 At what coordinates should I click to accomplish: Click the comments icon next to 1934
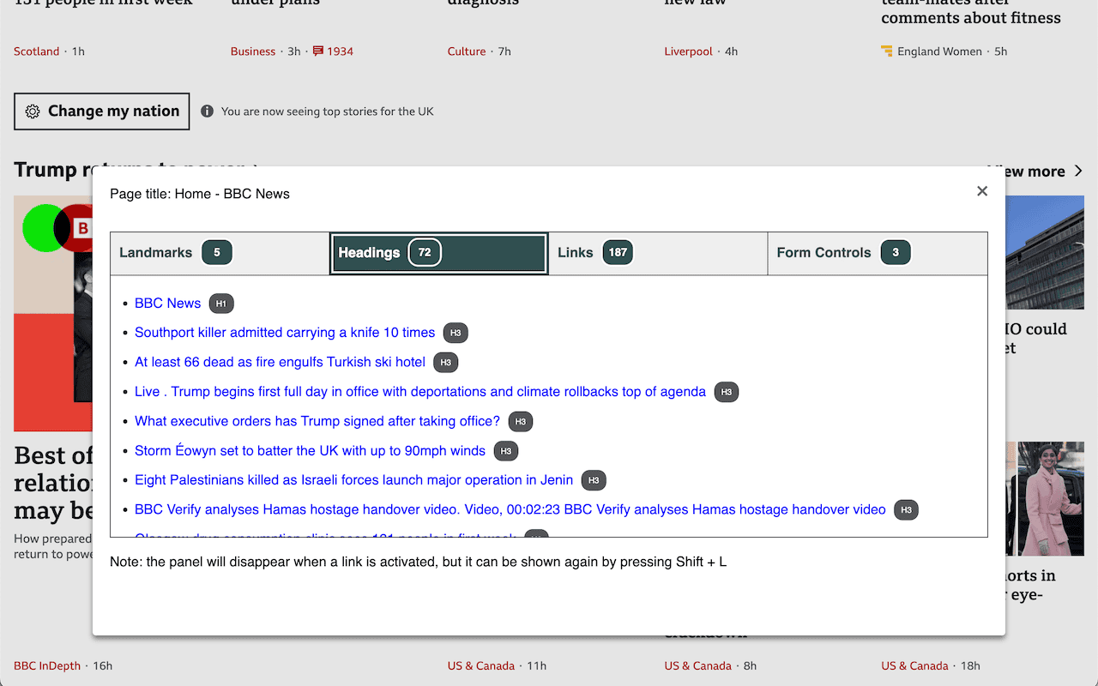point(317,51)
